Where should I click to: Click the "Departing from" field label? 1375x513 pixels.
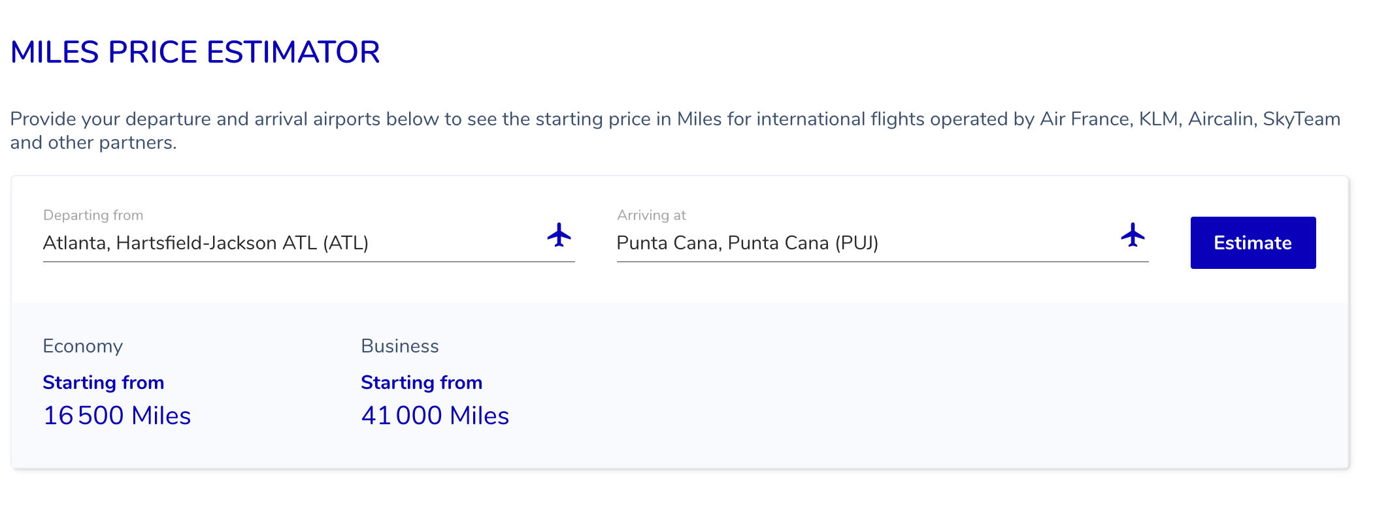(x=93, y=215)
